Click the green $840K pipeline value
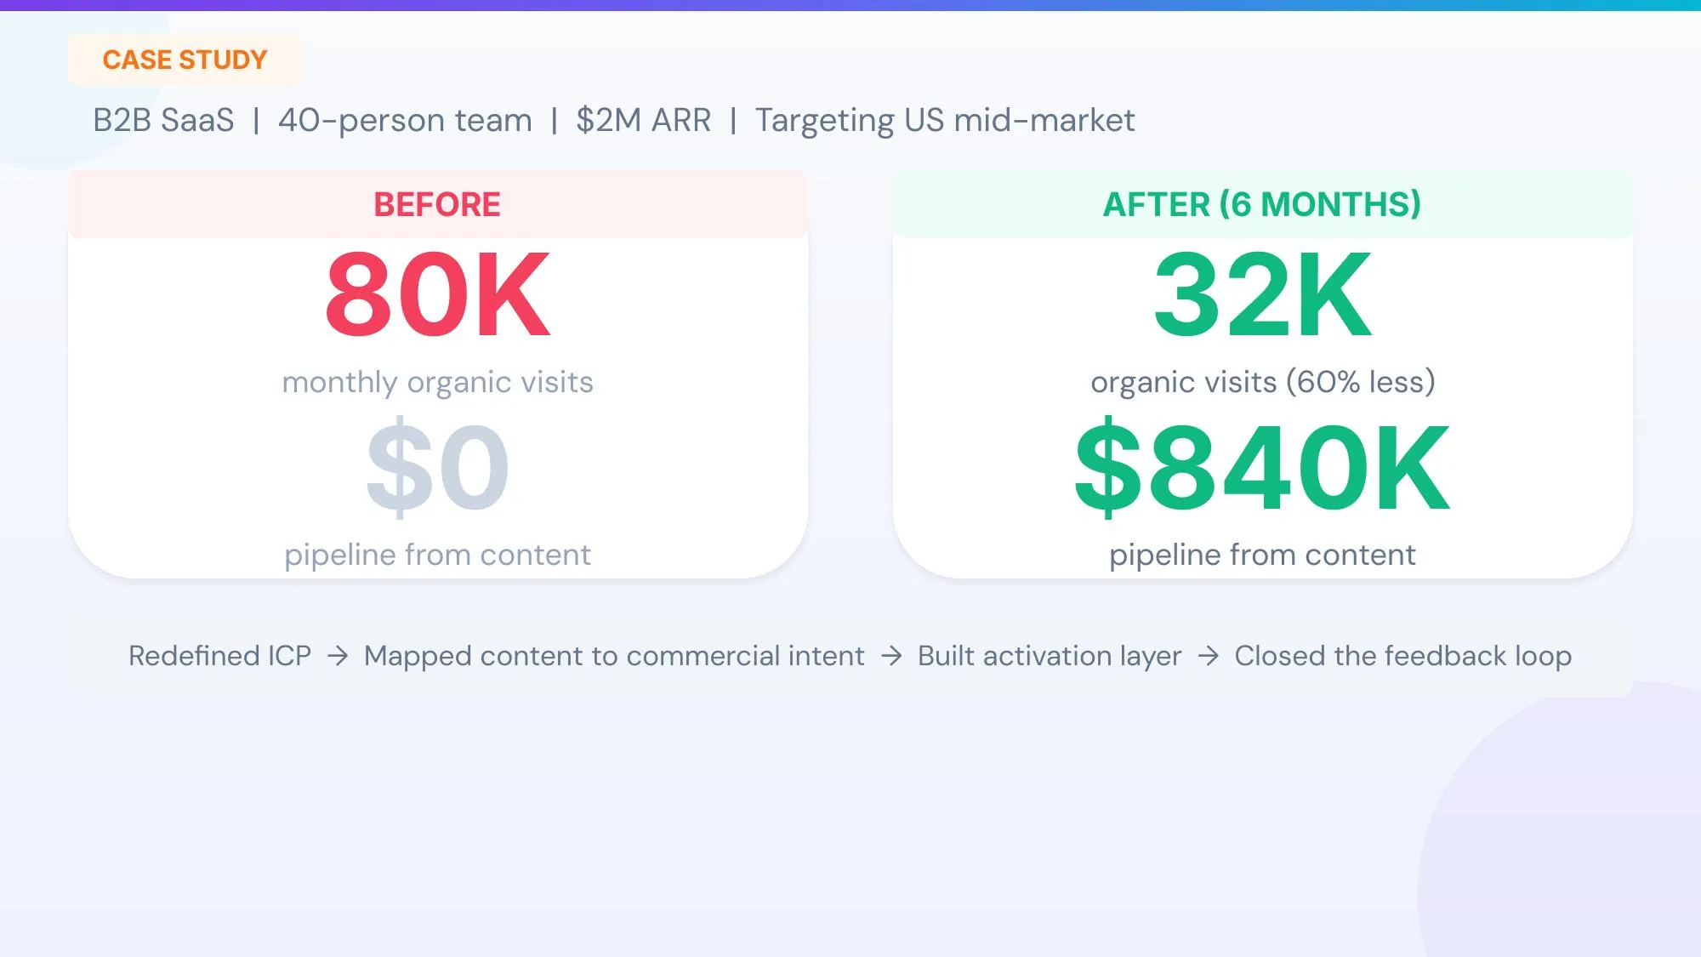The width and height of the screenshot is (1701, 957). (x=1262, y=467)
